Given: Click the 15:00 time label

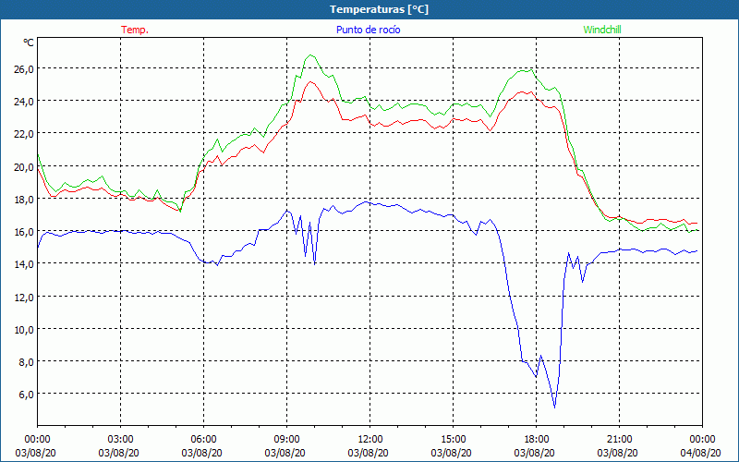Looking at the screenshot, I should [x=453, y=440].
